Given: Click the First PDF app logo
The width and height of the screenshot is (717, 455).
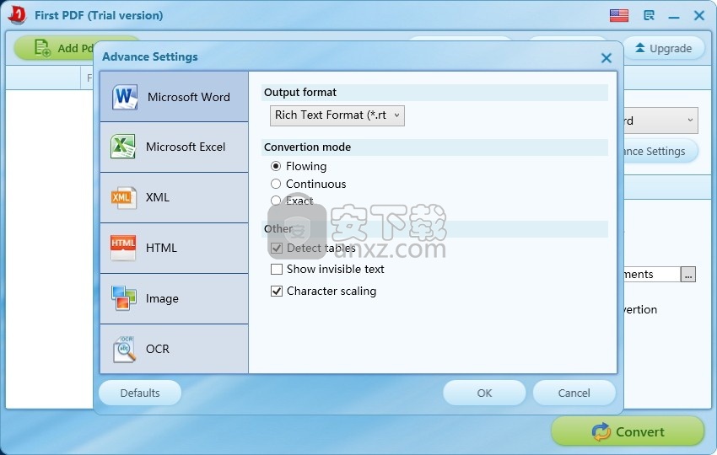Looking at the screenshot, I should point(17,15).
